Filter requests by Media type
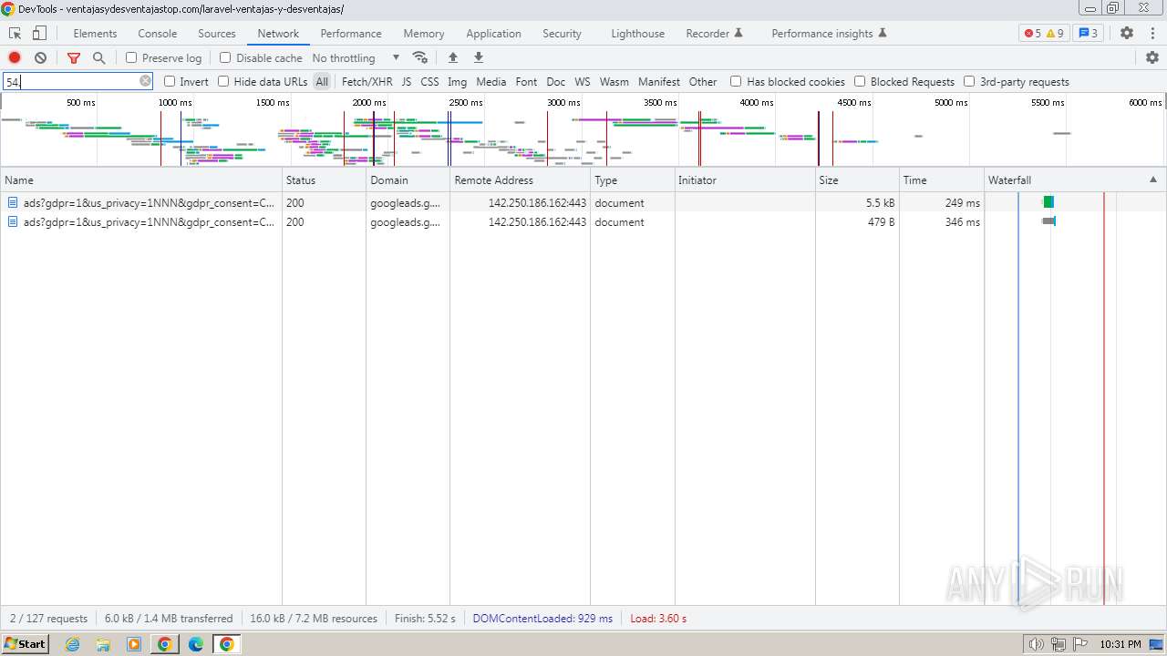 pyautogui.click(x=491, y=81)
